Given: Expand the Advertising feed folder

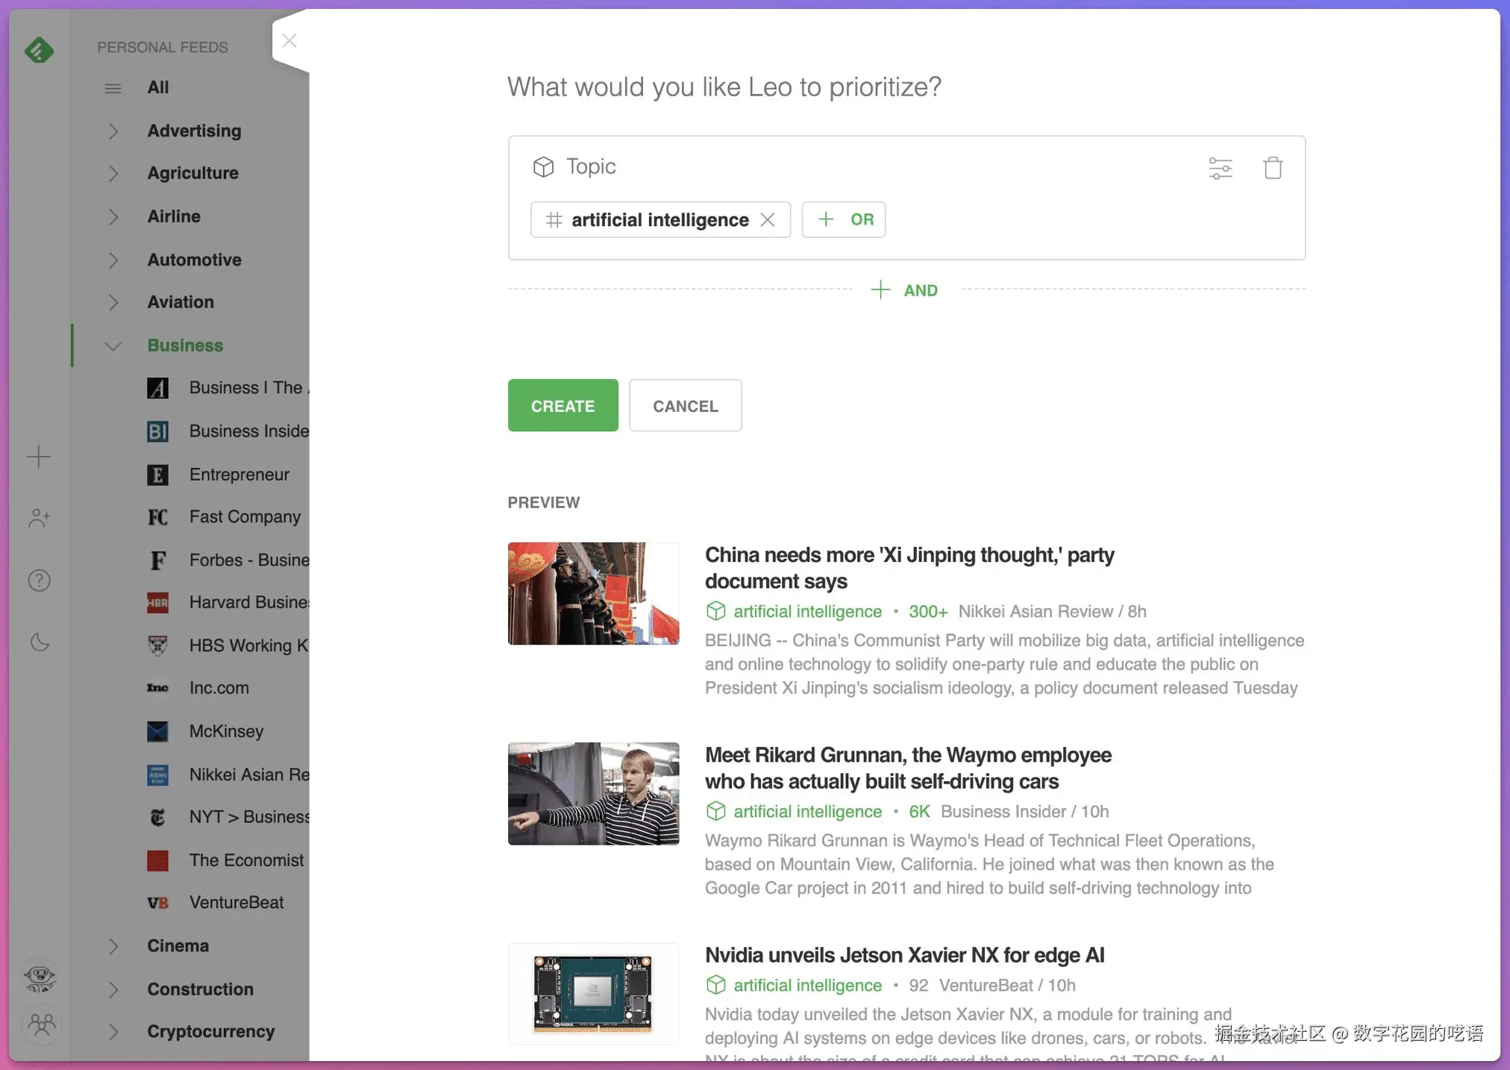Looking at the screenshot, I should 113,131.
